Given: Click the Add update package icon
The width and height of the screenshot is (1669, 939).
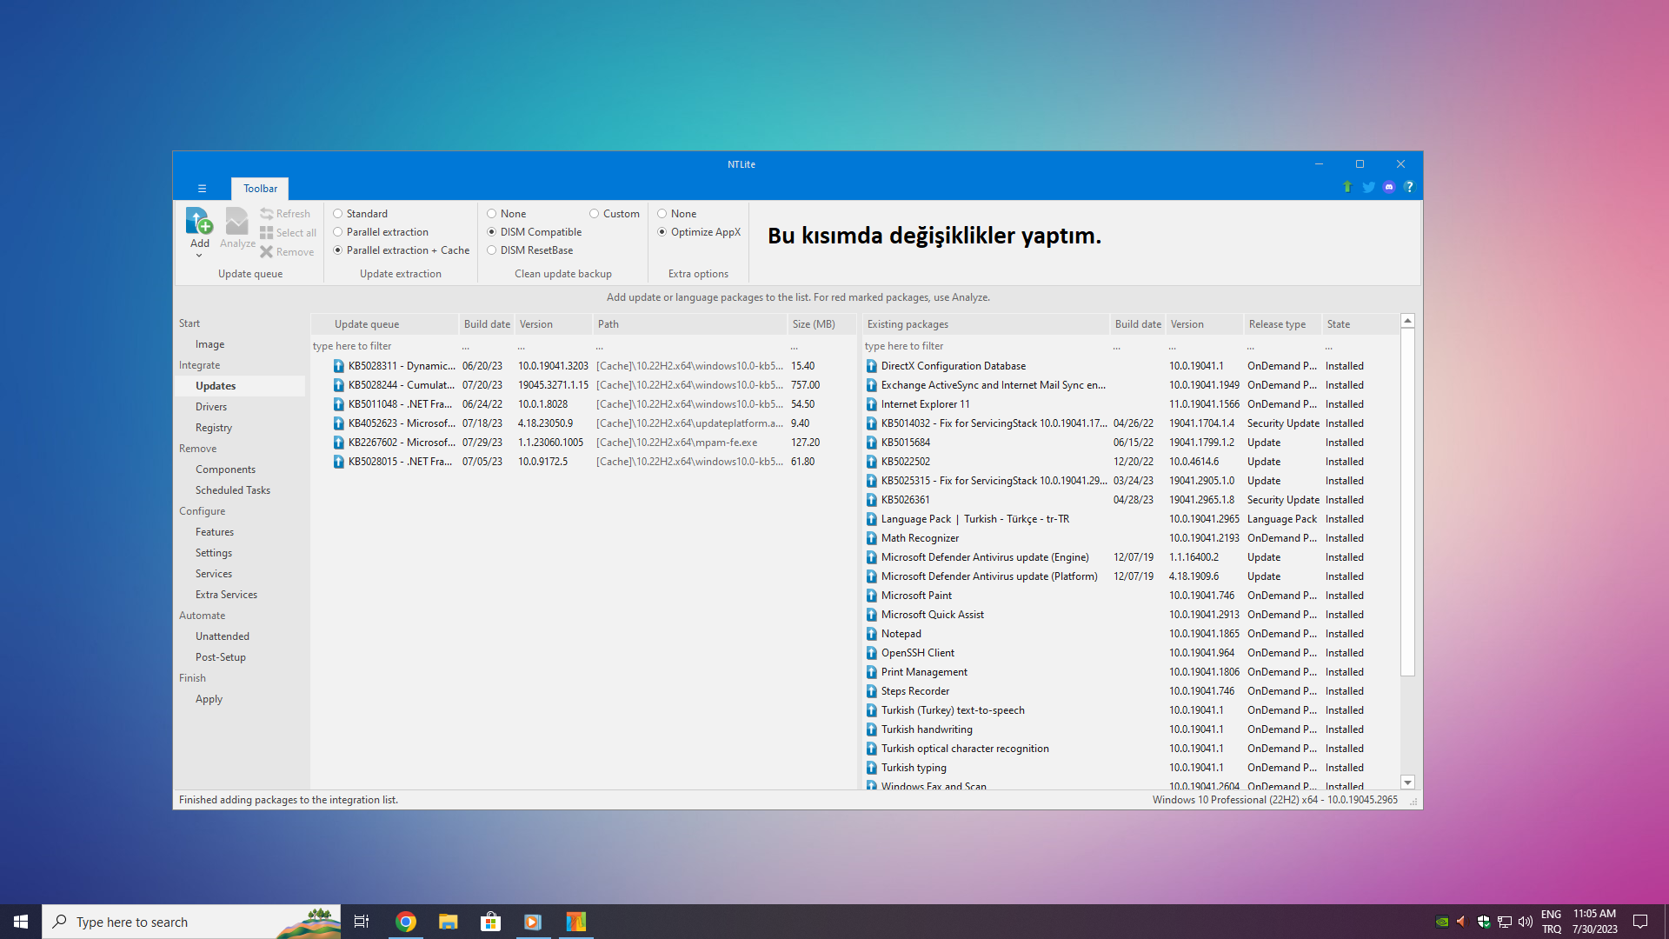Looking at the screenshot, I should (x=199, y=221).
